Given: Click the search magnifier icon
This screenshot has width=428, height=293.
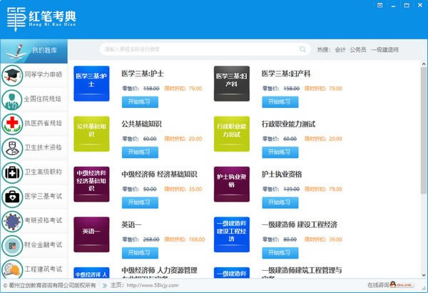Looking at the screenshot, I should click(303, 49).
